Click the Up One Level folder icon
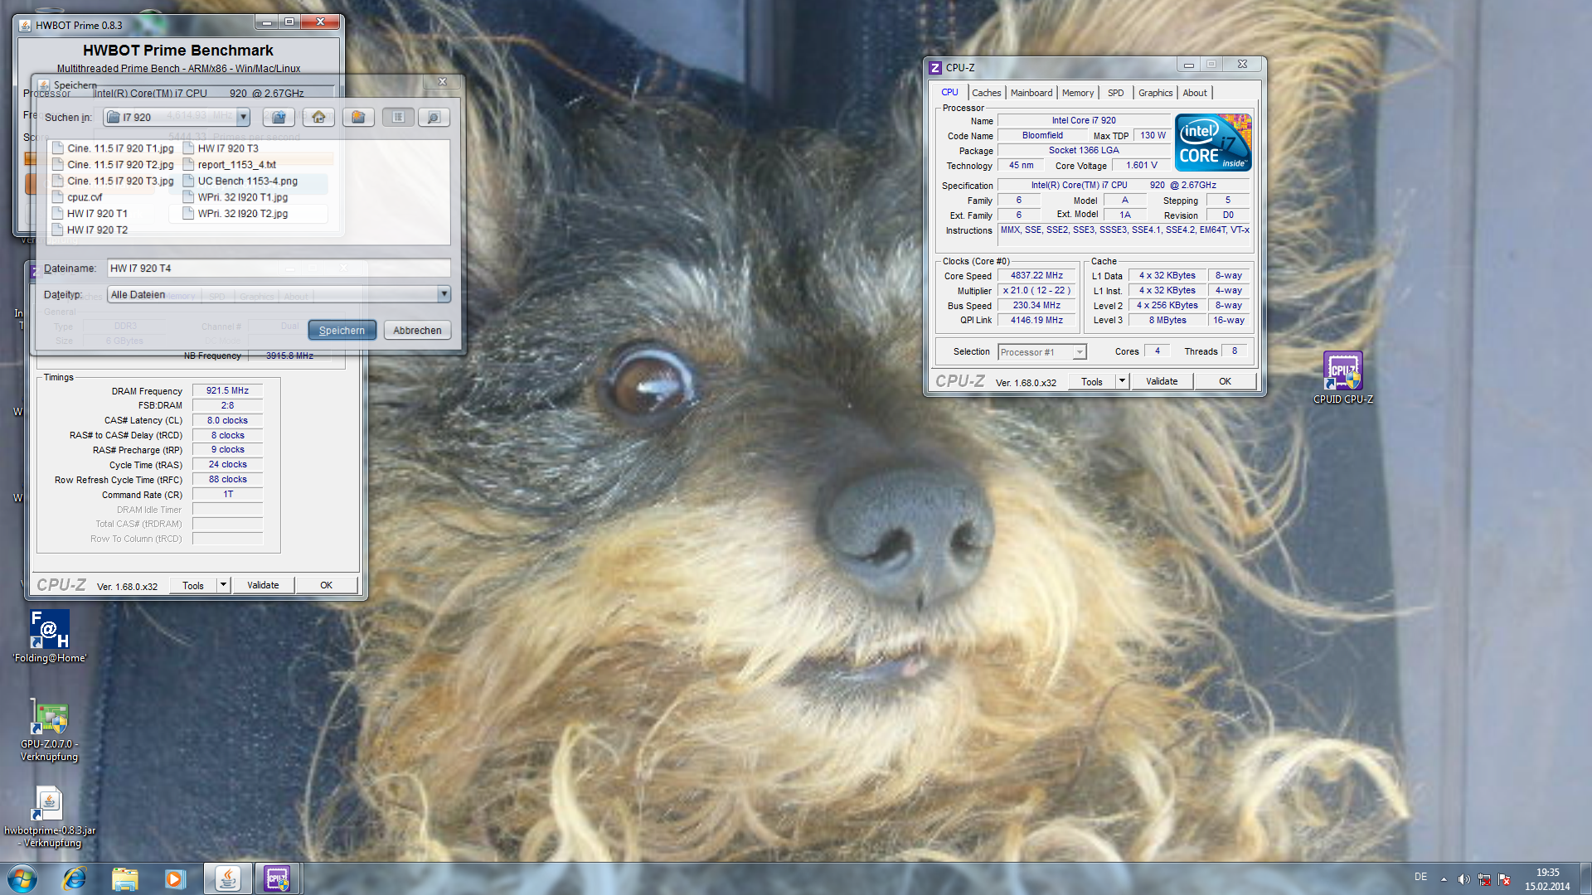The height and width of the screenshot is (895, 1592). tap(279, 118)
